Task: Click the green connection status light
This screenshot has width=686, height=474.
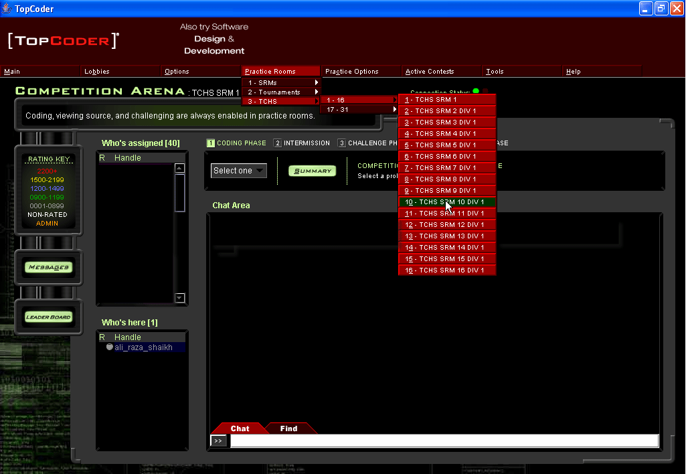Action: coord(476,91)
